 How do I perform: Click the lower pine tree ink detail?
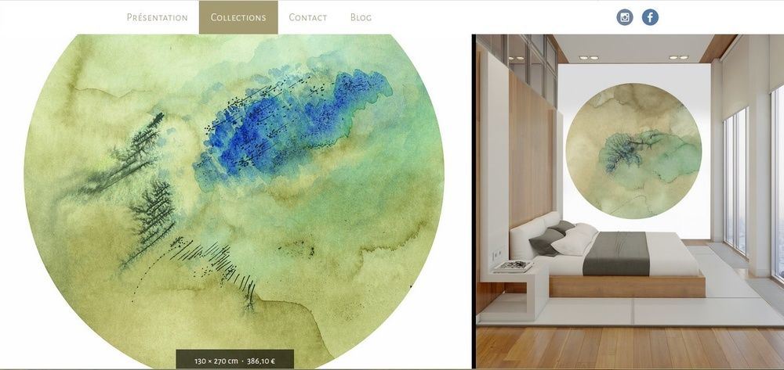tap(150, 219)
